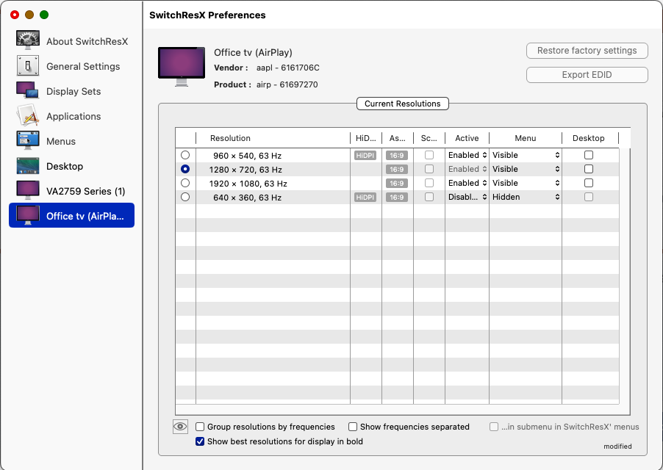
Task: Click the Menus monitor icon
Action: pos(28,140)
